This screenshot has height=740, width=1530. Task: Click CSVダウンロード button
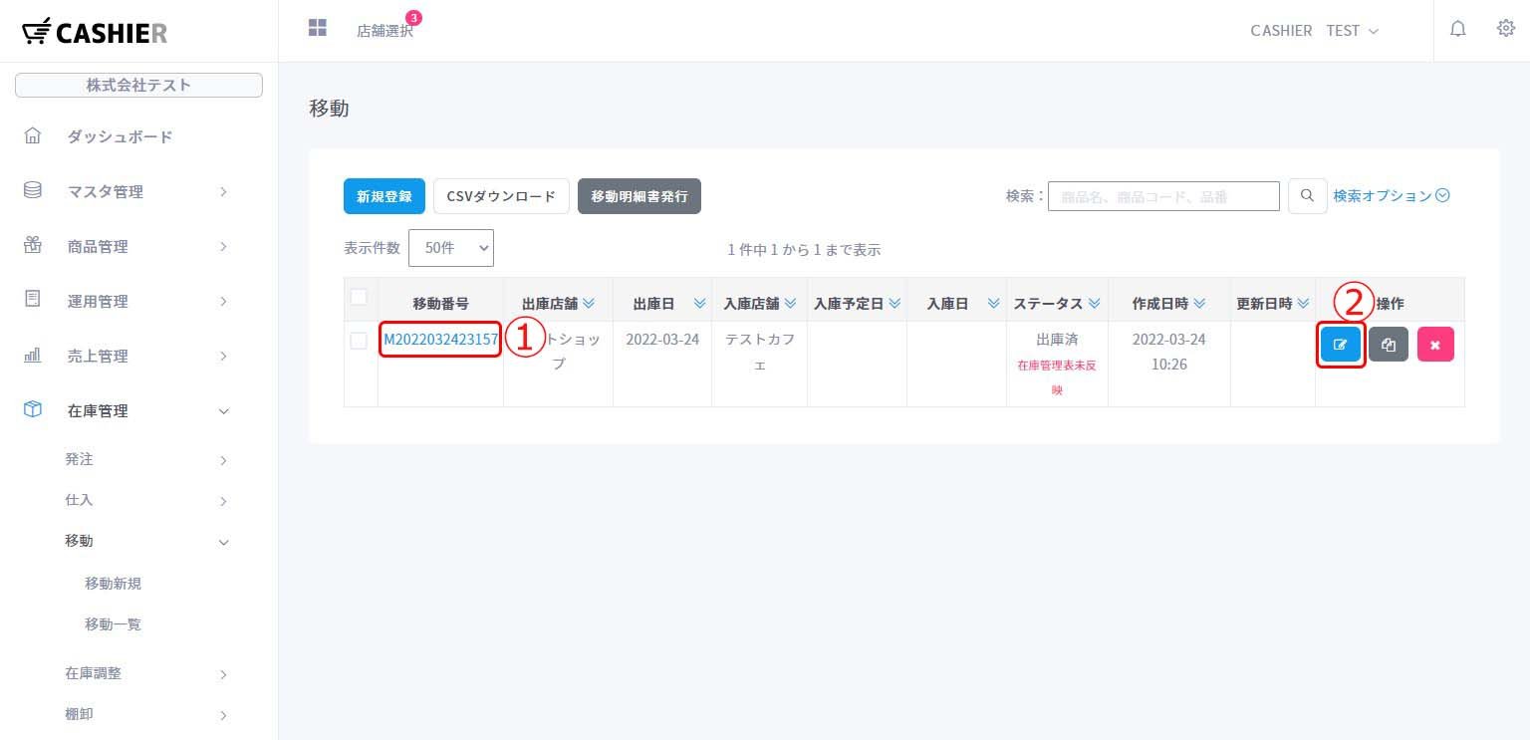pos(501,196)
